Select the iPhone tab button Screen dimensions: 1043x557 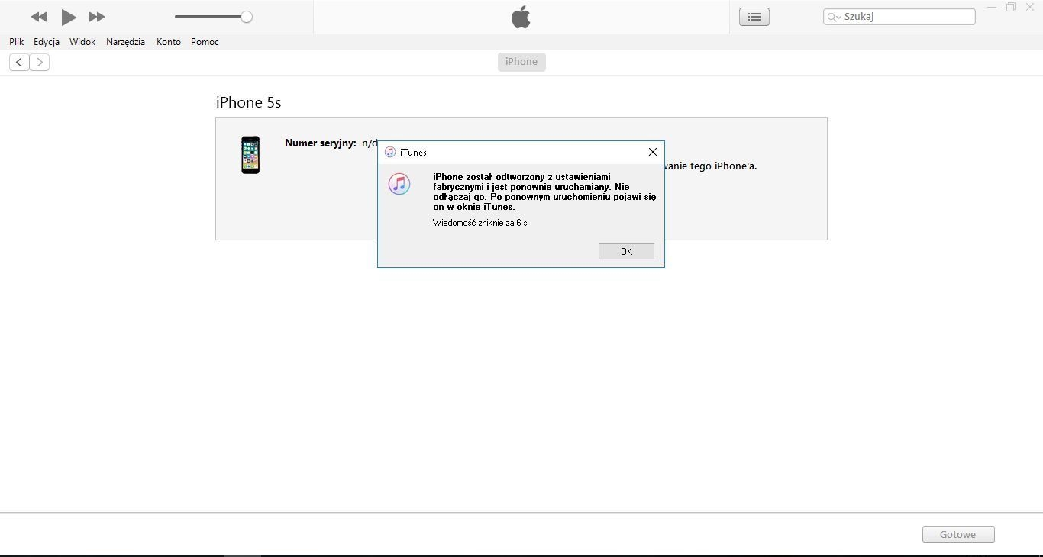(521, 62)
